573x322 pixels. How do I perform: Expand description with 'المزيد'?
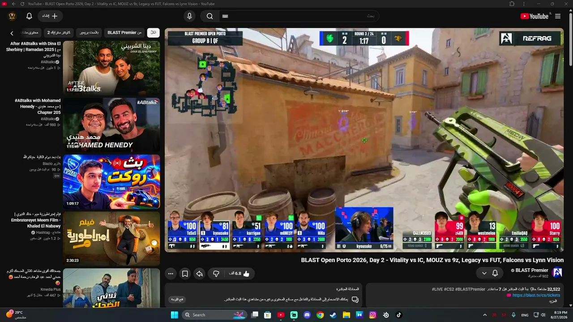coord(553,301)
